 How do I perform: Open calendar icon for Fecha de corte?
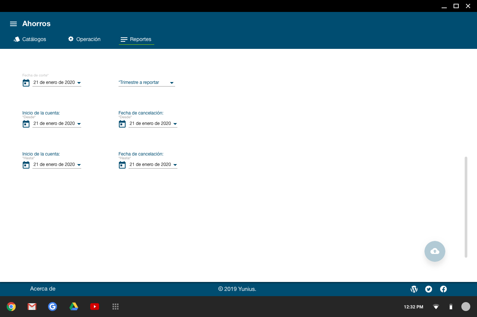click(x=26, y=83)
